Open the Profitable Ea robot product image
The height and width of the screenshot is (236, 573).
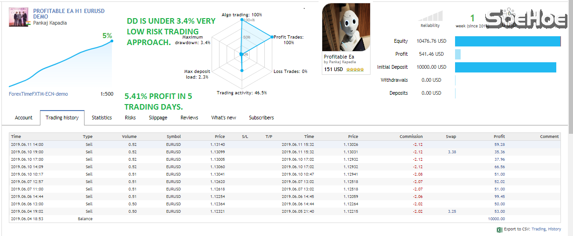click(x=346, y=28)
